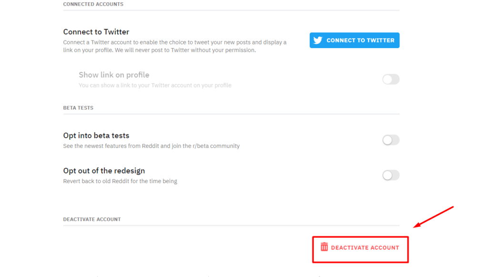Turn on Opt out of the redesign
Image resolution: width=488 pixels, height=277 pixels.
pos(391,175)
